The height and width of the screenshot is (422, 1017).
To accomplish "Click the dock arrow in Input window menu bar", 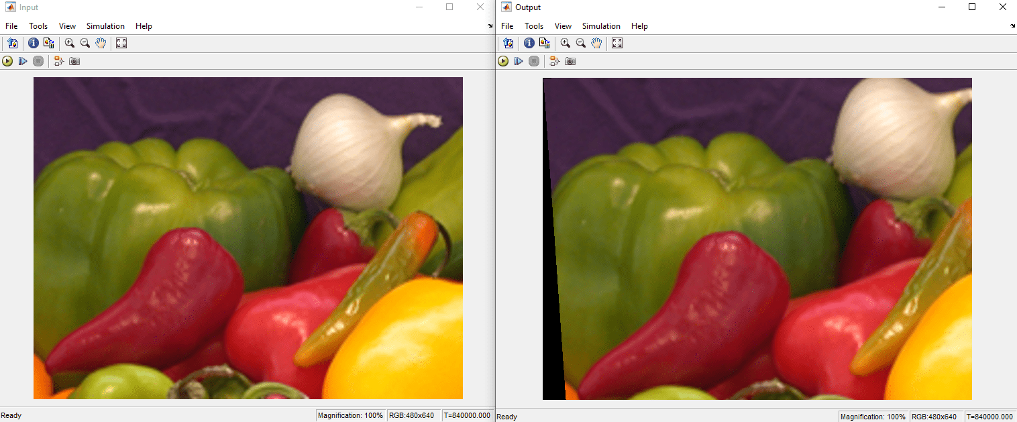I will (490, 26).
